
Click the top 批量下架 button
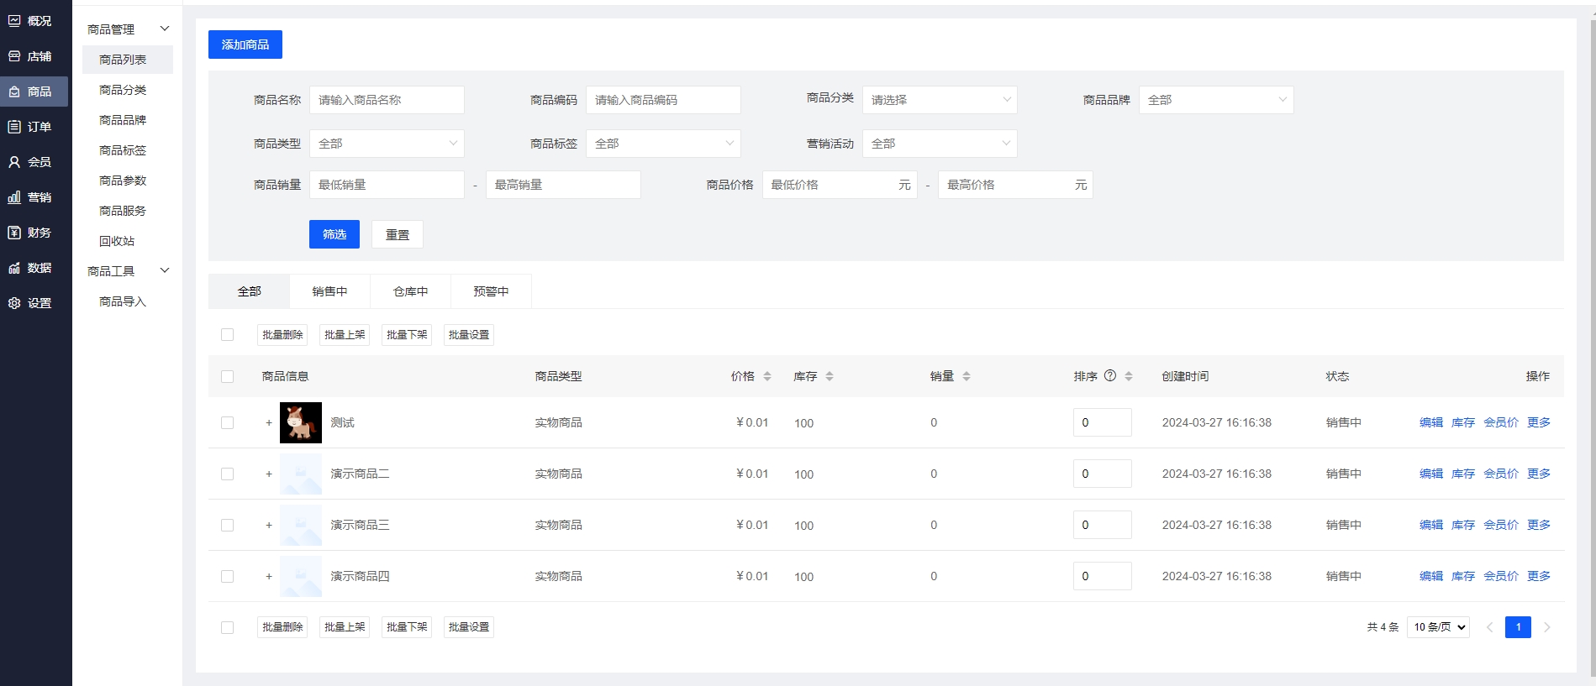[407, 334]
